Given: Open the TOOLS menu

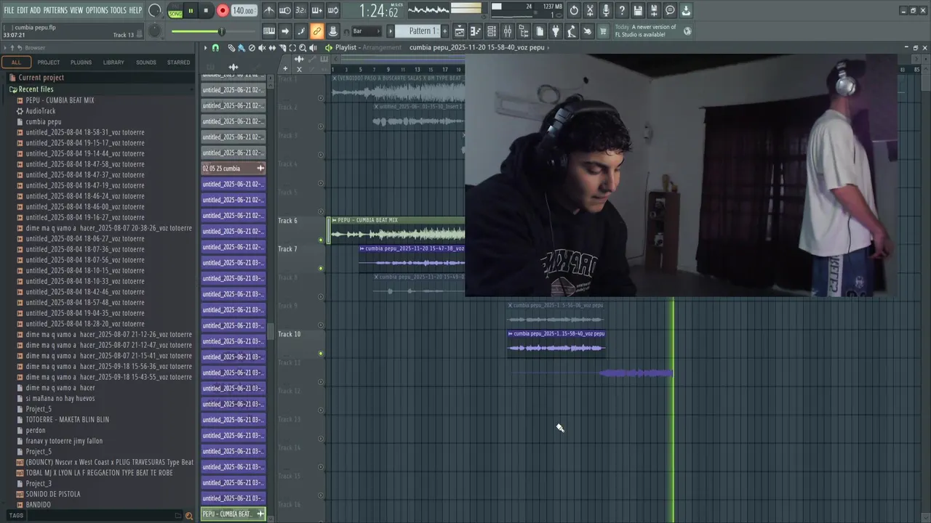Looking at the screenshot, I should (118, 10).
